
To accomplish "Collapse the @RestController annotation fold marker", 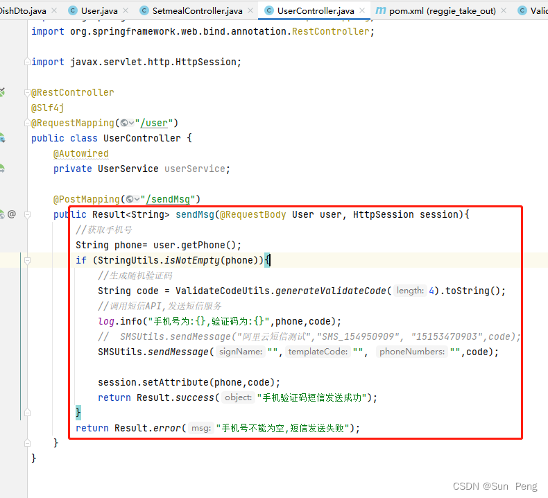I will 27,93.
